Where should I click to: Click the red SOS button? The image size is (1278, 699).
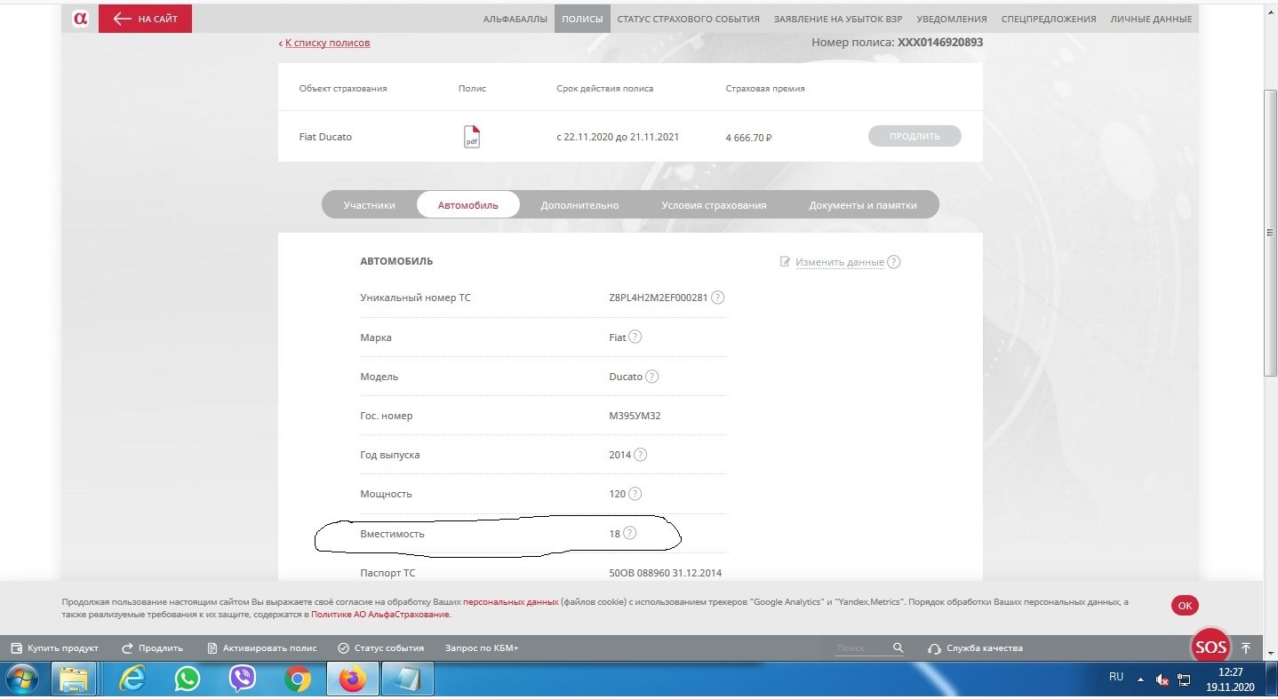1210,647
